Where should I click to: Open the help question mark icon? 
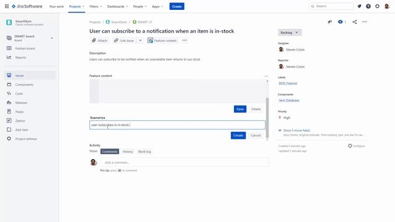(x=368, y=6)
